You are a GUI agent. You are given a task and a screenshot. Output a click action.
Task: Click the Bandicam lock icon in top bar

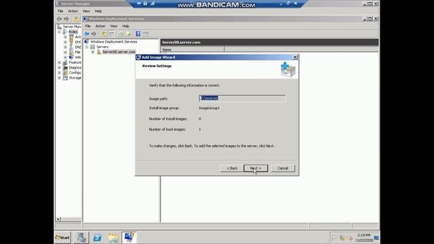click(x=145, y=3)
